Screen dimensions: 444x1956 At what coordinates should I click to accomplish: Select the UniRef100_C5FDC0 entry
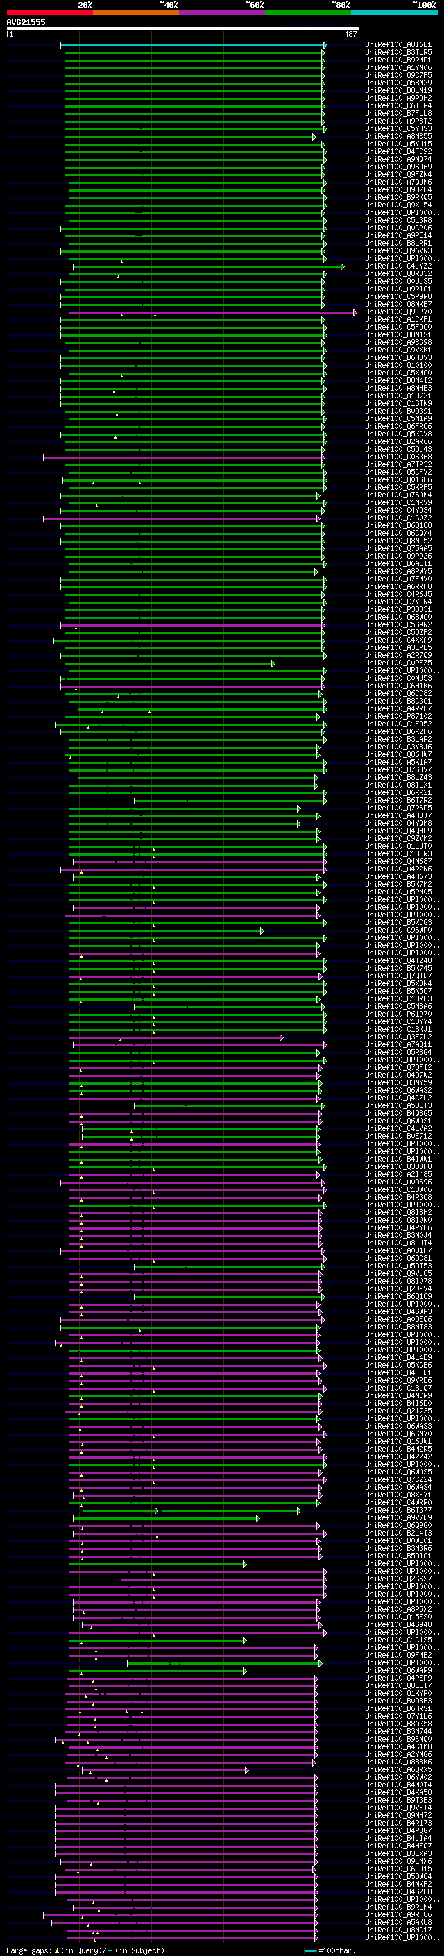398,328
